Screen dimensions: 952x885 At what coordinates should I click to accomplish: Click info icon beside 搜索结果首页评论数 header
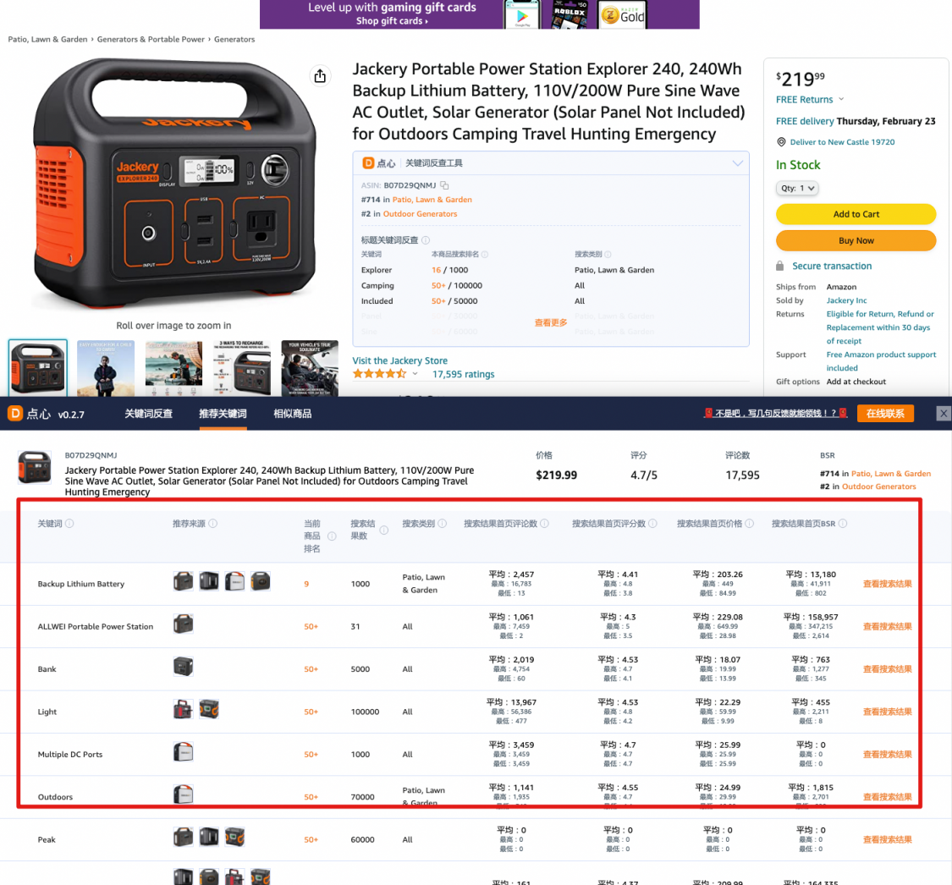[x=544, y=523]
